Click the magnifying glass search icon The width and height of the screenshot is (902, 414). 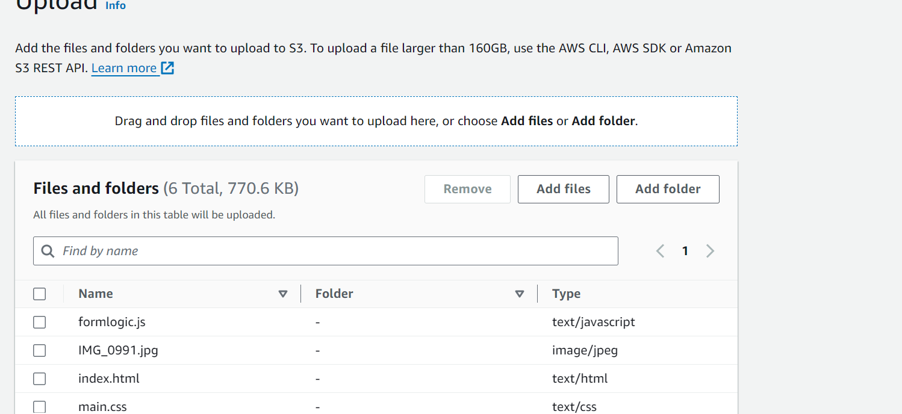[48, 251]
